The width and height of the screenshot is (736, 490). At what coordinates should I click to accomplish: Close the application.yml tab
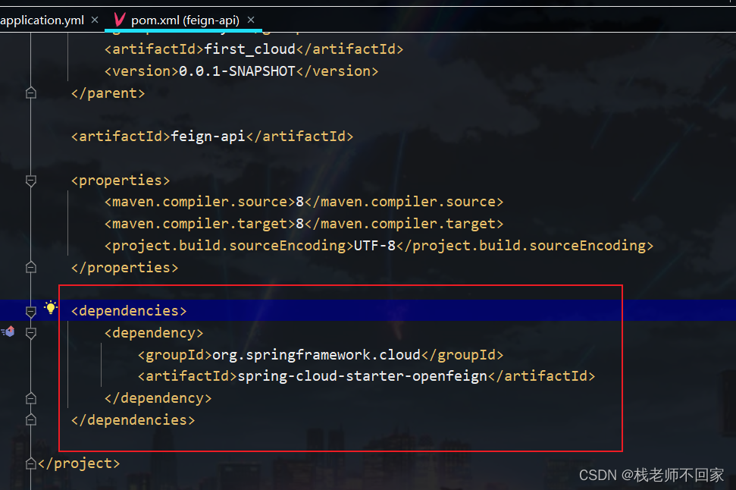click(95, 20)
